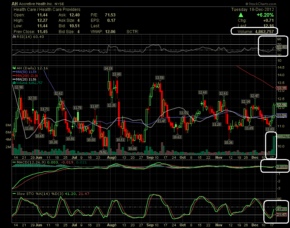Click the volume bars icon in legend
Viewport: 290px width, 228px height.
(x=14, y=83)
